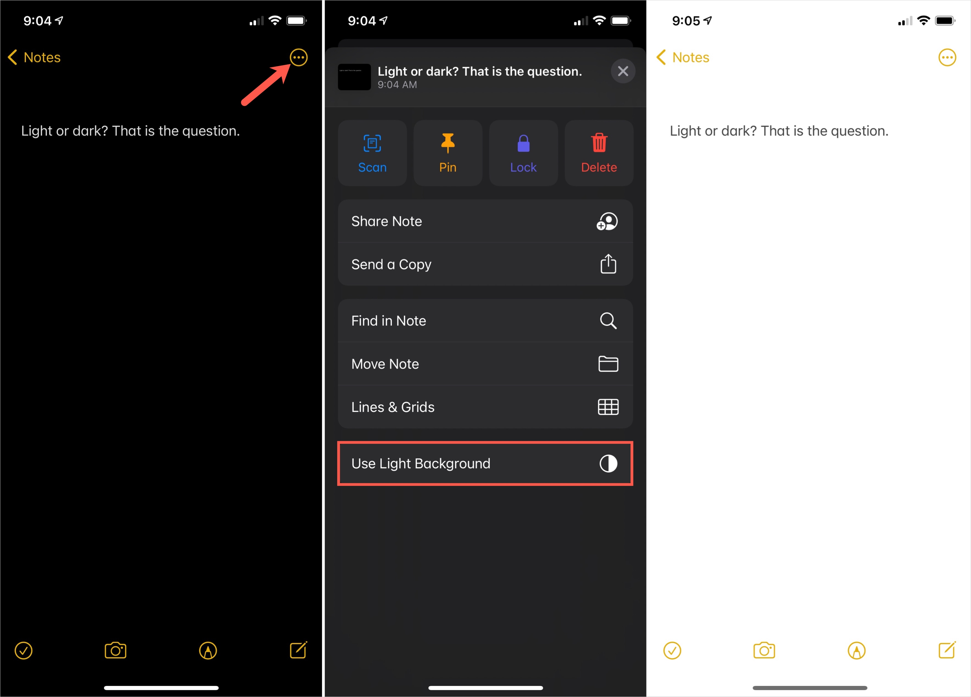Tap the Scan icon in note options
This screenshot has width=971, height=697.
(373, 152)
